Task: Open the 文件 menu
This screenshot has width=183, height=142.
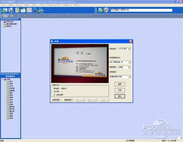Action: pos(4,5)
